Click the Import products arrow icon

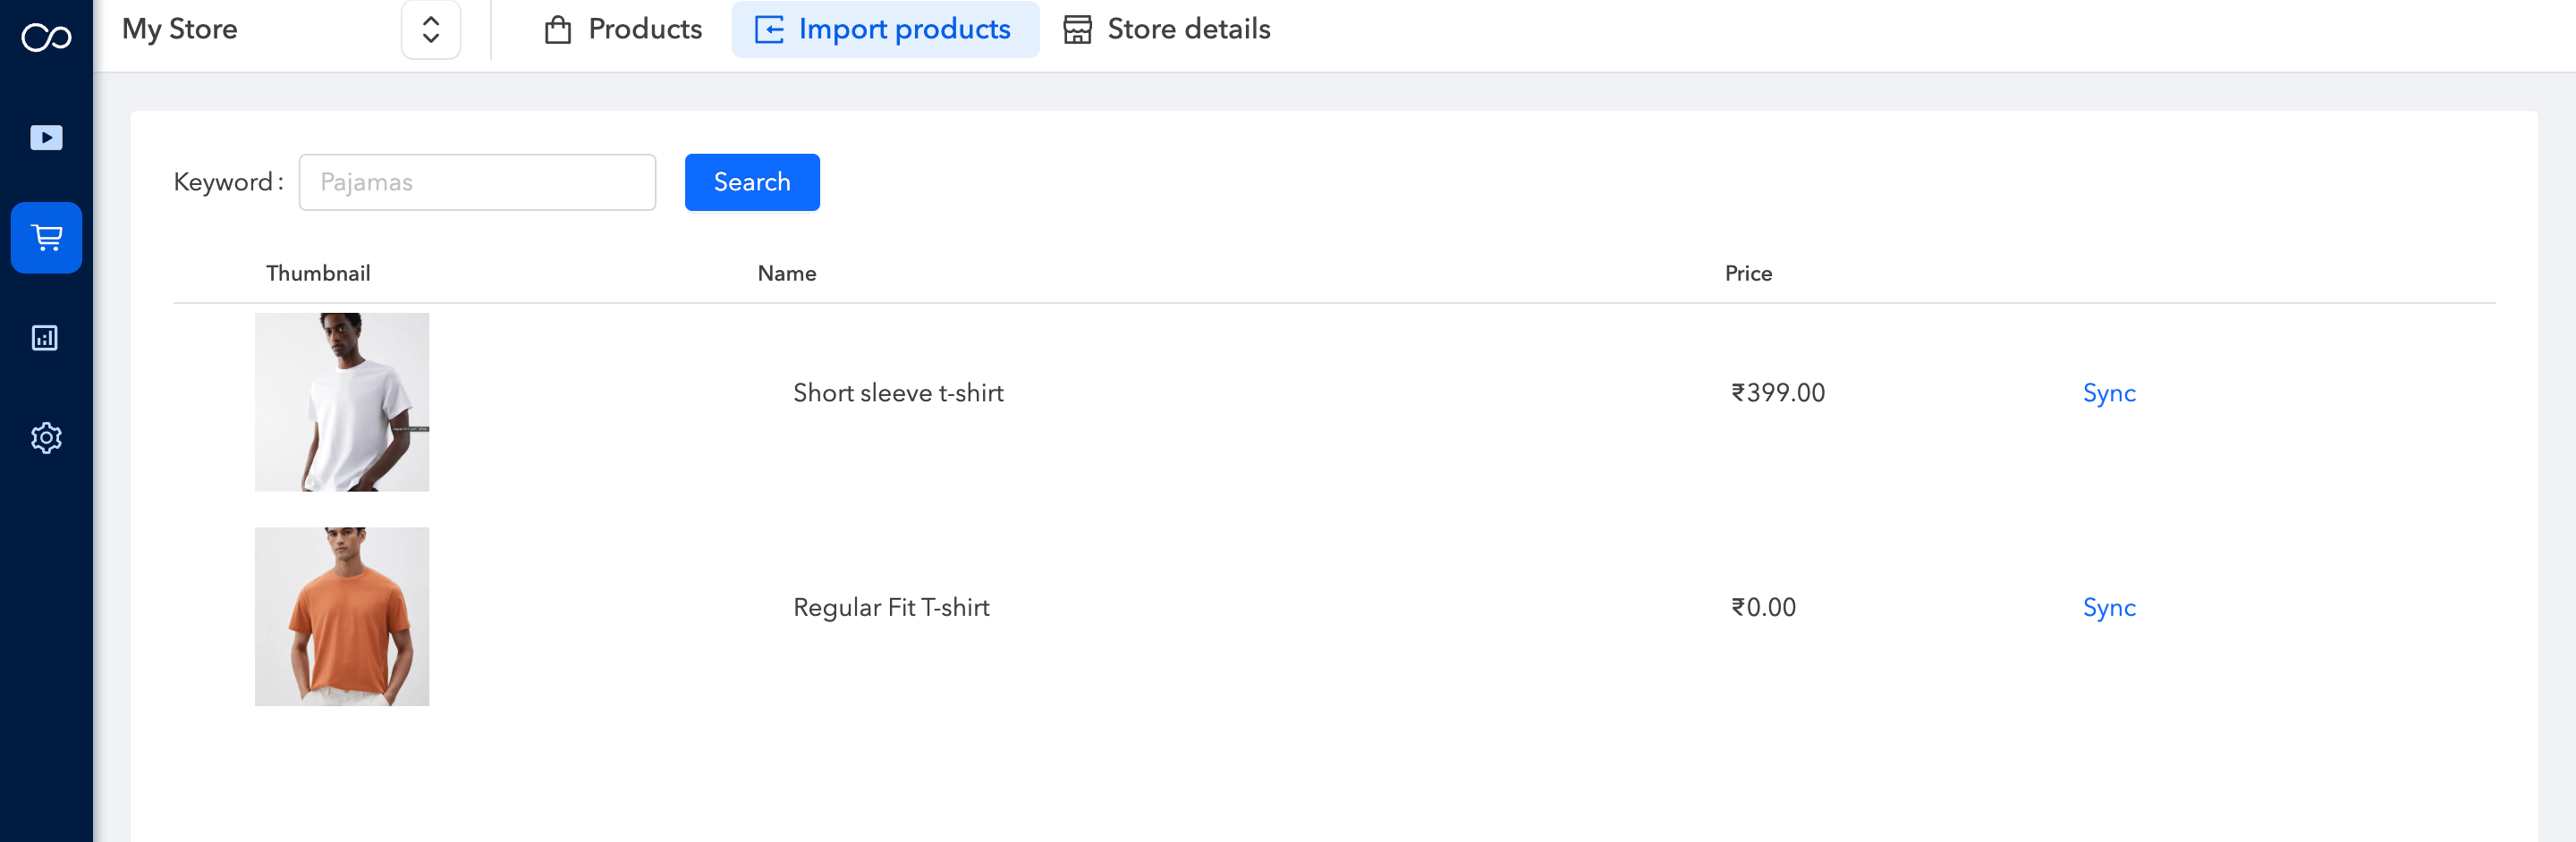(768, 30)
